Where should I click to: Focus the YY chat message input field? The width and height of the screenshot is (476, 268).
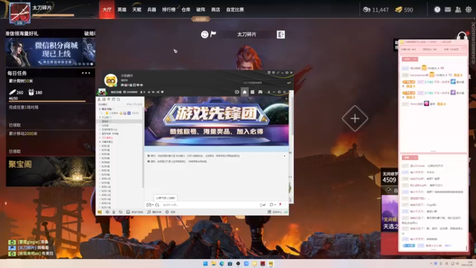click(x=209, y=205)
